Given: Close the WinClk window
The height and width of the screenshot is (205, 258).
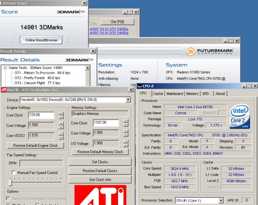Looking at the screenshot, I should [x=131, y=90].
